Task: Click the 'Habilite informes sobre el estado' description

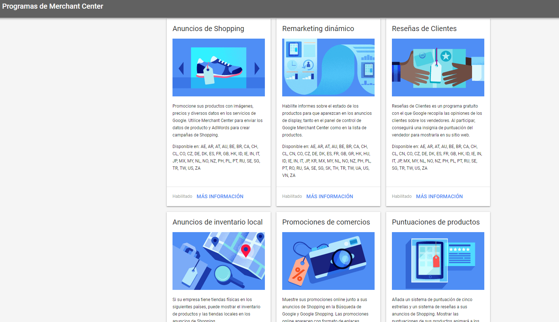Action: pos(327,121)
